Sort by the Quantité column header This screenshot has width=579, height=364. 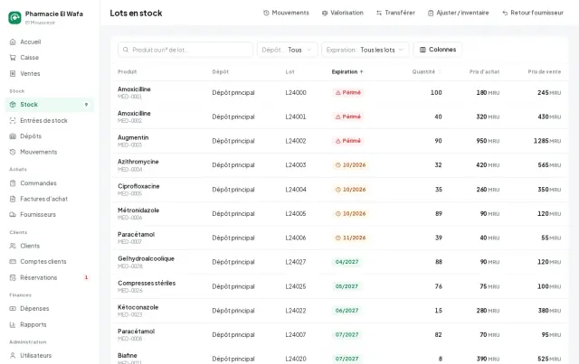(426, 72)
